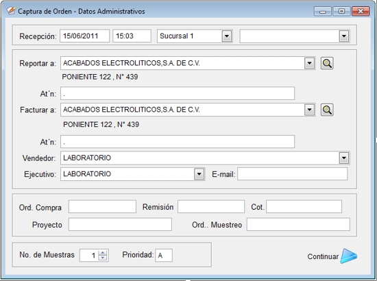Viewport: 377px width, 281px height.
Task: Click the pencil app icon in title bar
Action: [11, 11]
